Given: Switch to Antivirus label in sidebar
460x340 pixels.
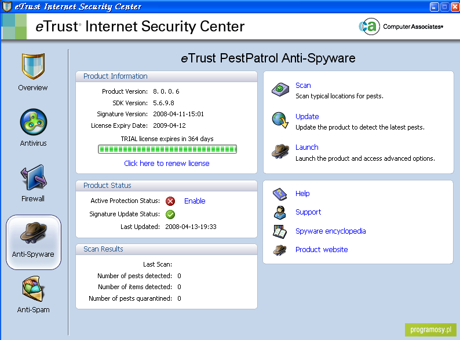Looking at the screenshot, I should pos(33,143).
